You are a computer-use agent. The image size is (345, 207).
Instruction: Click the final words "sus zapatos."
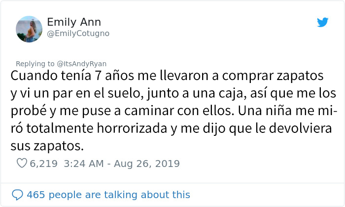(x=47, y=146)
